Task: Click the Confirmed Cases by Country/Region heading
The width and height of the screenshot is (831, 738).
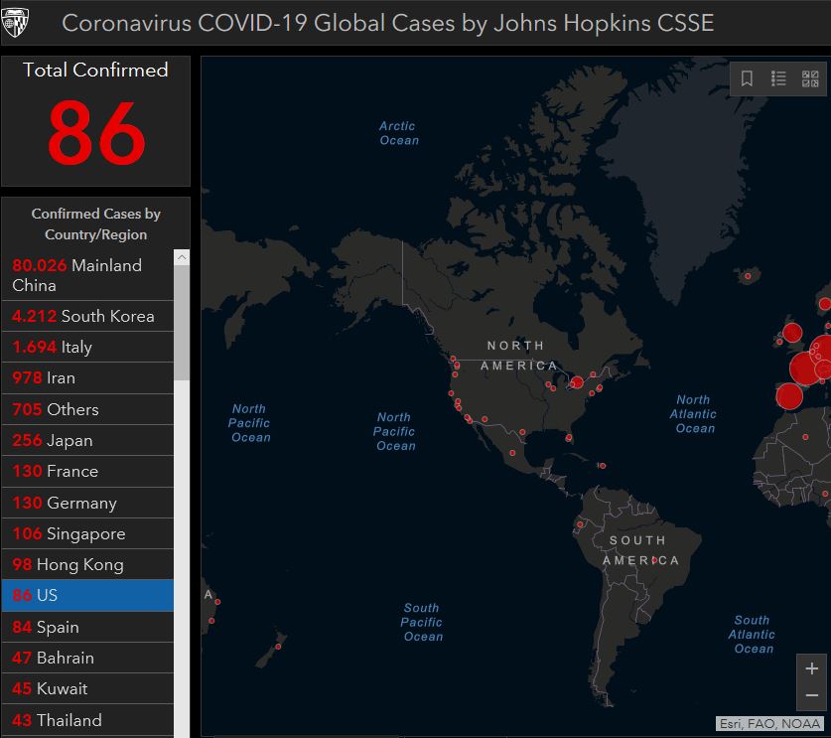Action: click(96, 223)
